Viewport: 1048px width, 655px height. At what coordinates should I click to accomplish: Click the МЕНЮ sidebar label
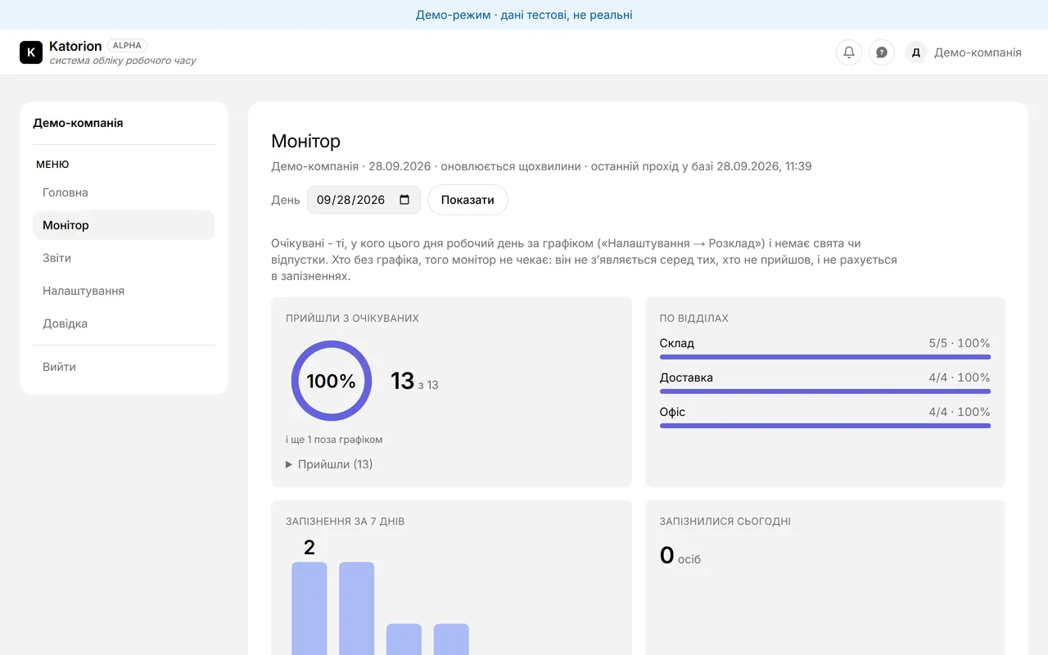pyautogui.click(x=52, y=165)
